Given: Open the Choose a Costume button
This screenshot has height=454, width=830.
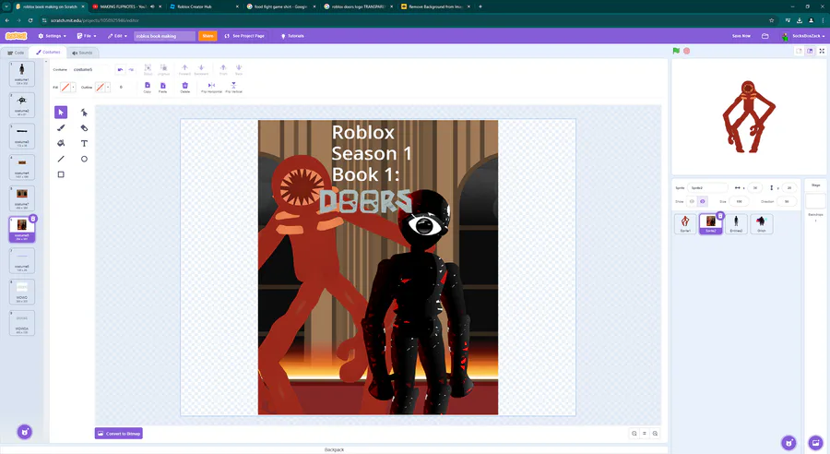Looking at the screenshot, I should (24, 432).
